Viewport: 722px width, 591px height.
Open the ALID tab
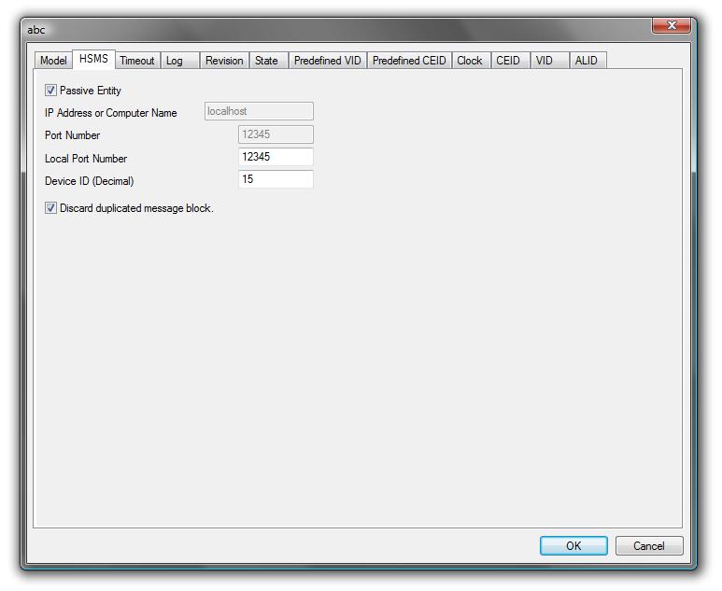(586, 61)
